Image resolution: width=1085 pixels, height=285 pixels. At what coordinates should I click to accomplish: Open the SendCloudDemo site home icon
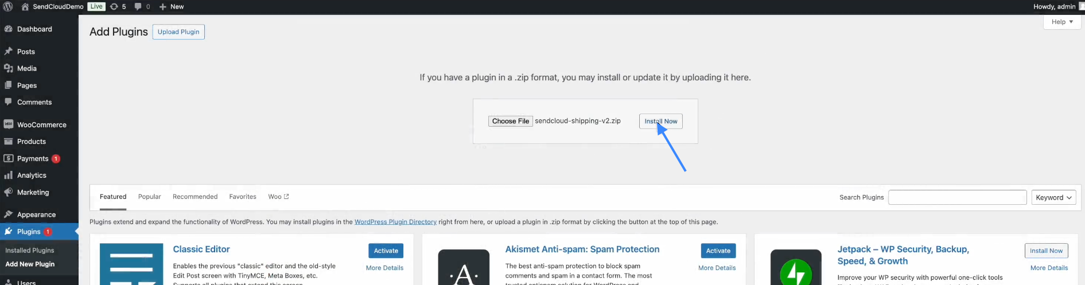coord(25,7)
